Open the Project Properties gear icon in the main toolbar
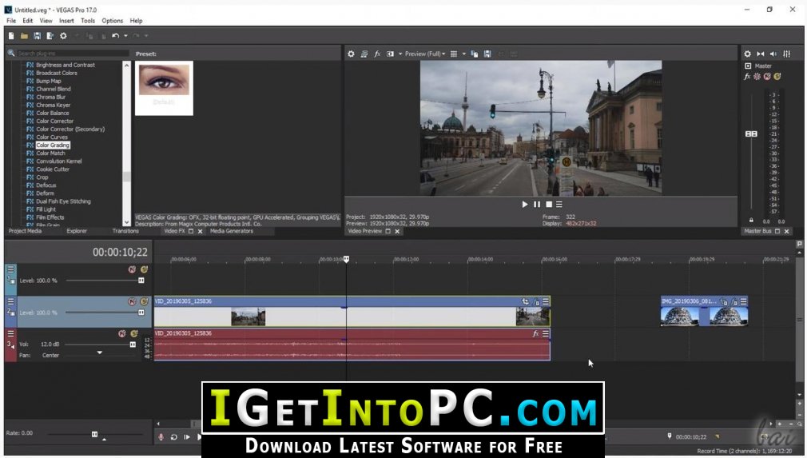This screenshot has width=807, height=458. coord(63,36)
